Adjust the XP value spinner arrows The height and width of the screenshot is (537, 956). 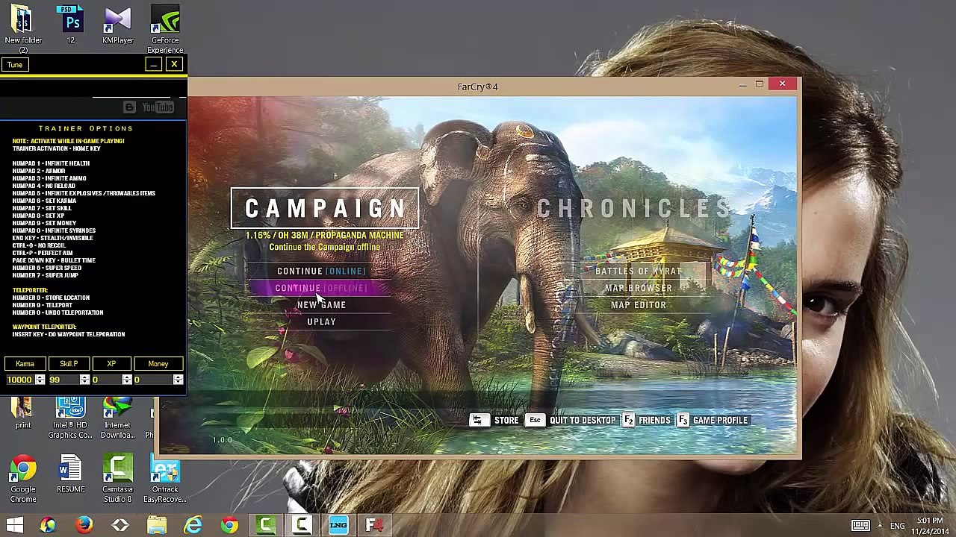[127, 380]
